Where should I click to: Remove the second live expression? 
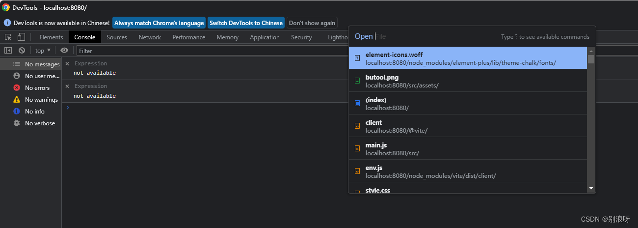point(67,86)
